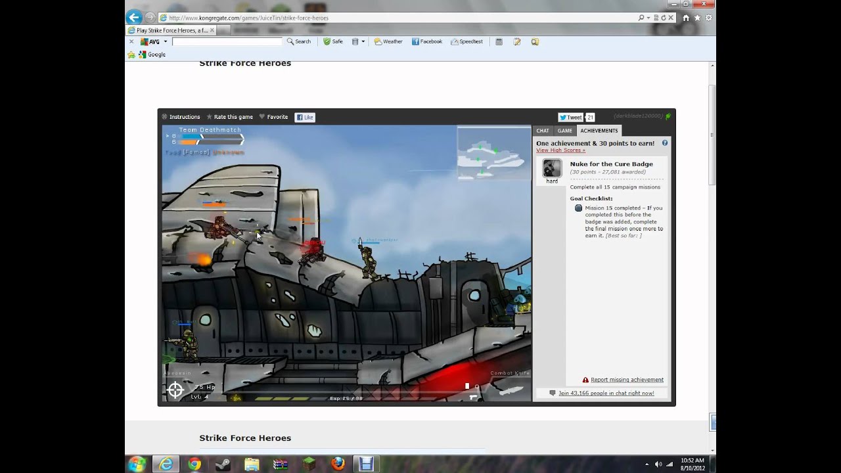The image size is (841, 473).
Task: Click the folder search icon in AVG toolbar
Action: 535,41
